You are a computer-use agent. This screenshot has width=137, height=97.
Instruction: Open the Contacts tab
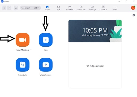point(104,8)
